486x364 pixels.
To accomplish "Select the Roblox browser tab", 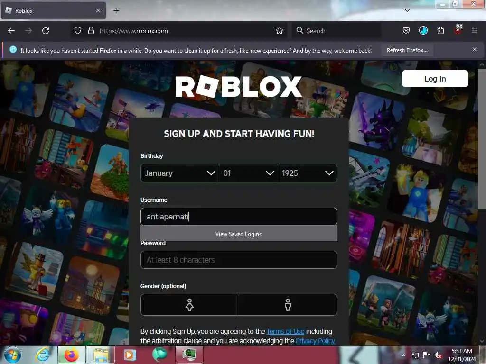I will pyautogui.click(x=53, y=10).
